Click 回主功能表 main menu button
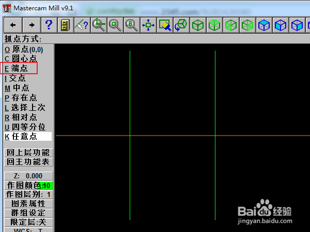The width and height of the screenshot is (310, 232). pyautogui.click(x=28, y=162)
